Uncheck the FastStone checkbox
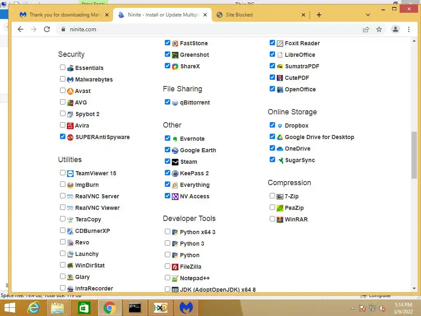Screen dimensions: 421x316 pos(167,43)
